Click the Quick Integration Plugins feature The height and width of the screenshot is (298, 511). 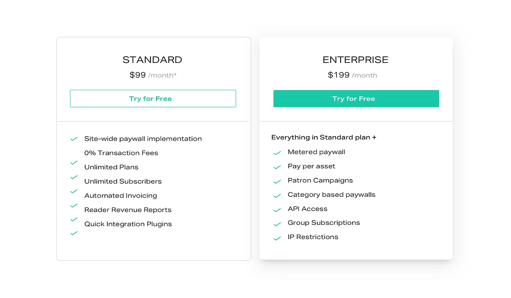coord(128,224)
